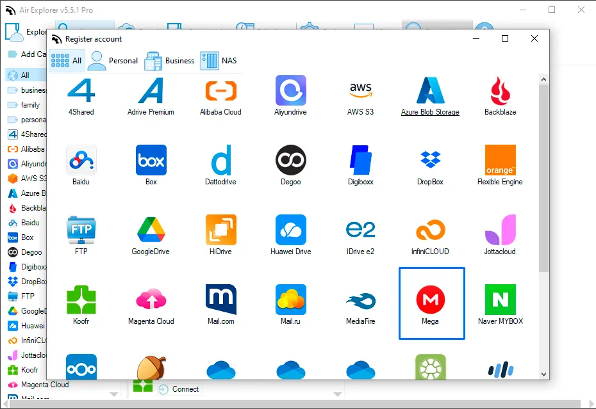Image resolution: width=596 pixels, height=409 pixels.
Task: Pick the Alibaba Cloud icon
Action: point(221,90)
